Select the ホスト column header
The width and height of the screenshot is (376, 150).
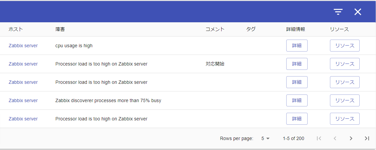point(16,29)
